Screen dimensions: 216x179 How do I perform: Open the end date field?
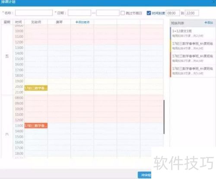click(x=108, y=13)
